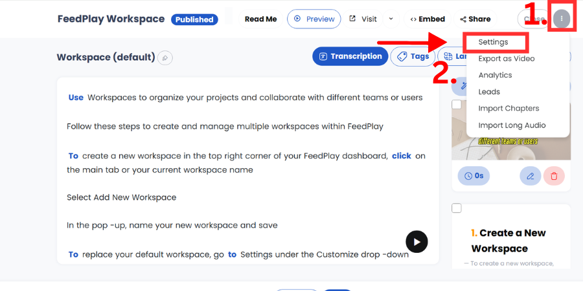Screen dimensions: 583x291
Task: Open the Embed code button
Action: point(428,19)
